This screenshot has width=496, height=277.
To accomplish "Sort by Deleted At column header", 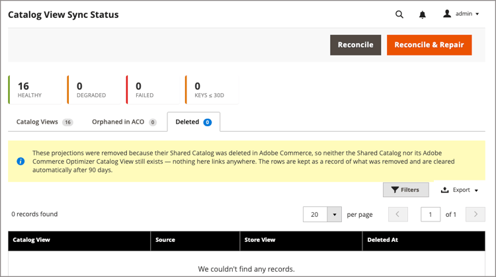I will coord(424,241).
